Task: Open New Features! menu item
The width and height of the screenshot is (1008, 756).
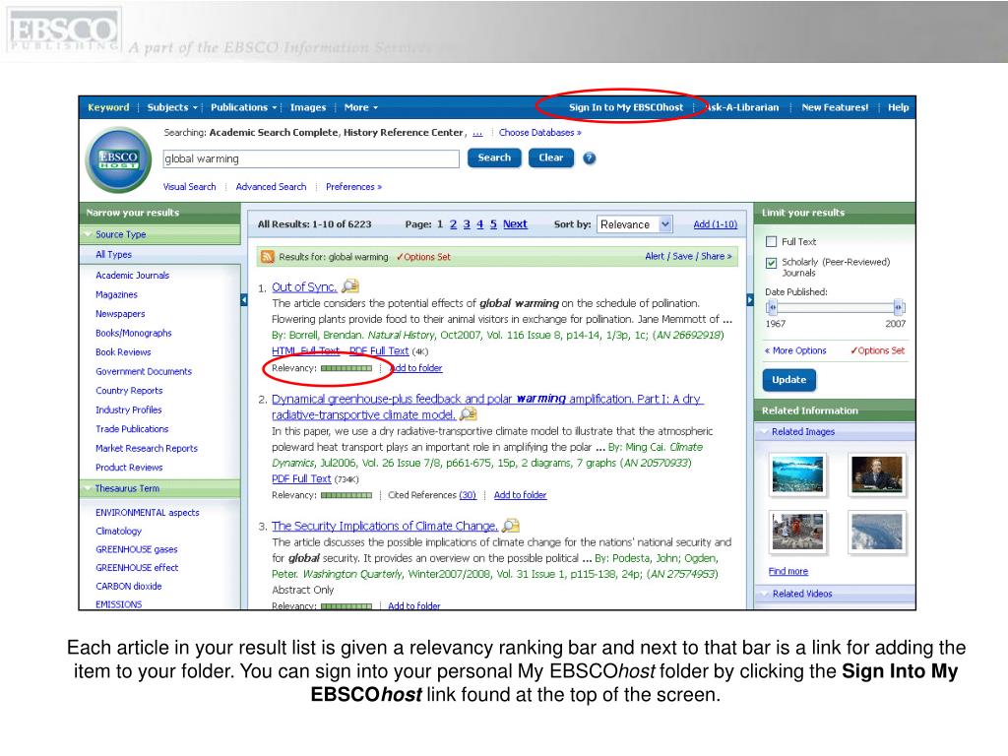Action: (x=835, y=107)
